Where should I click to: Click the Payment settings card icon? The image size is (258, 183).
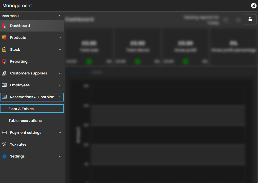pyautogui.click(x=4, y=133)
